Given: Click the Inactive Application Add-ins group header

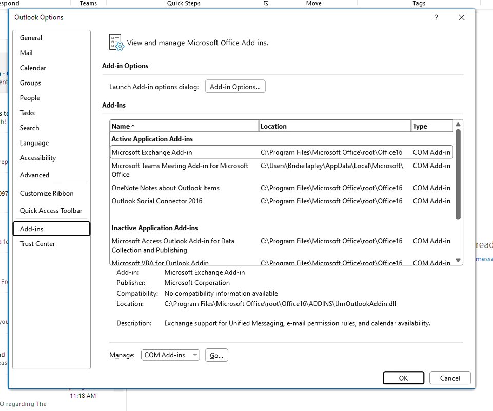Looking at the screenshot, I should pyautogui.click(x=155, y=228).
